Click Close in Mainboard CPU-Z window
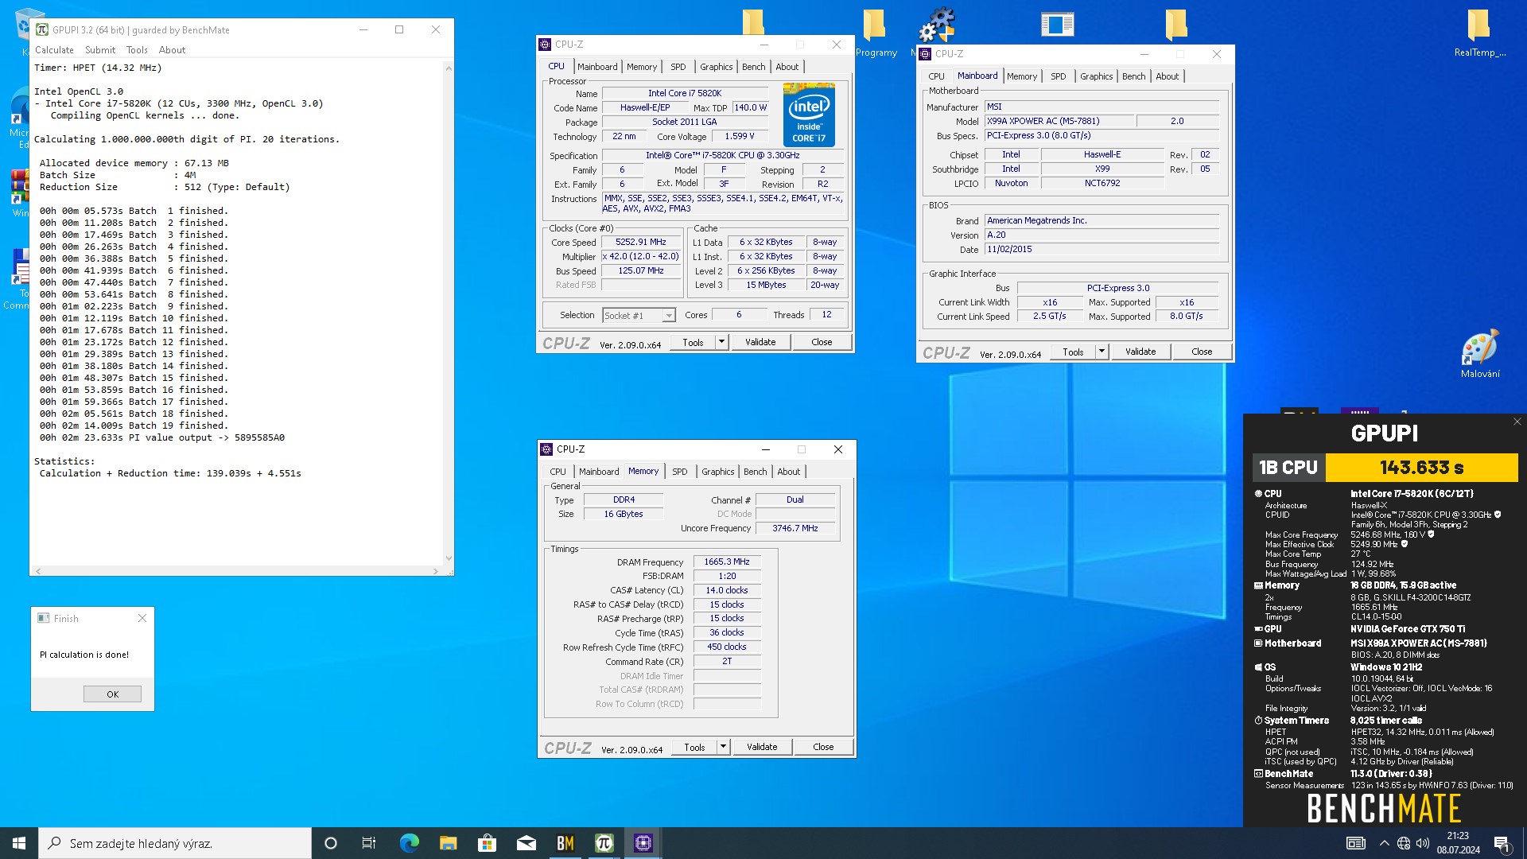1527x859 pixels. [1202, 352]
